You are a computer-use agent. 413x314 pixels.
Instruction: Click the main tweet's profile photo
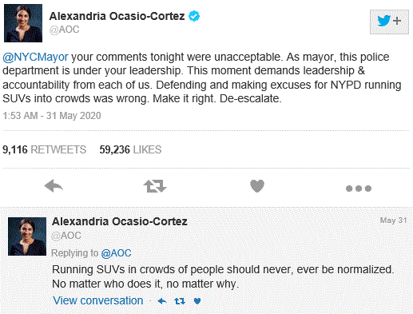pos(23,23)
